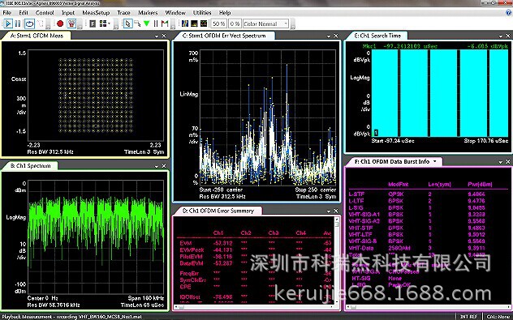This screenshot has width=513, height=320.
Task: Click the 0 % toolbar field
Action: click(x=235, y=23)
